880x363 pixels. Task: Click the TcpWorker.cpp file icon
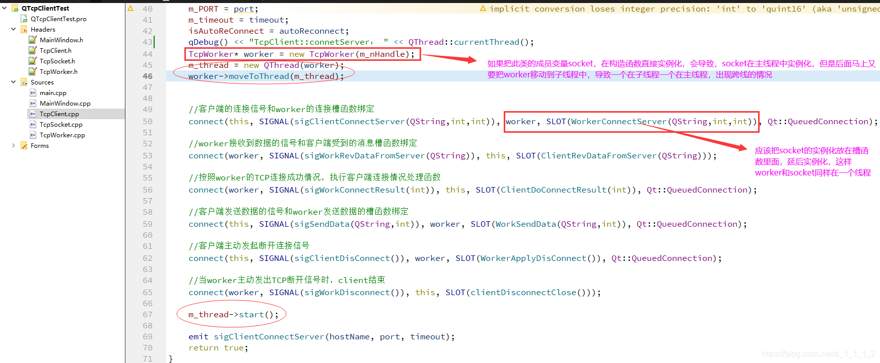[x=33, y=135]
